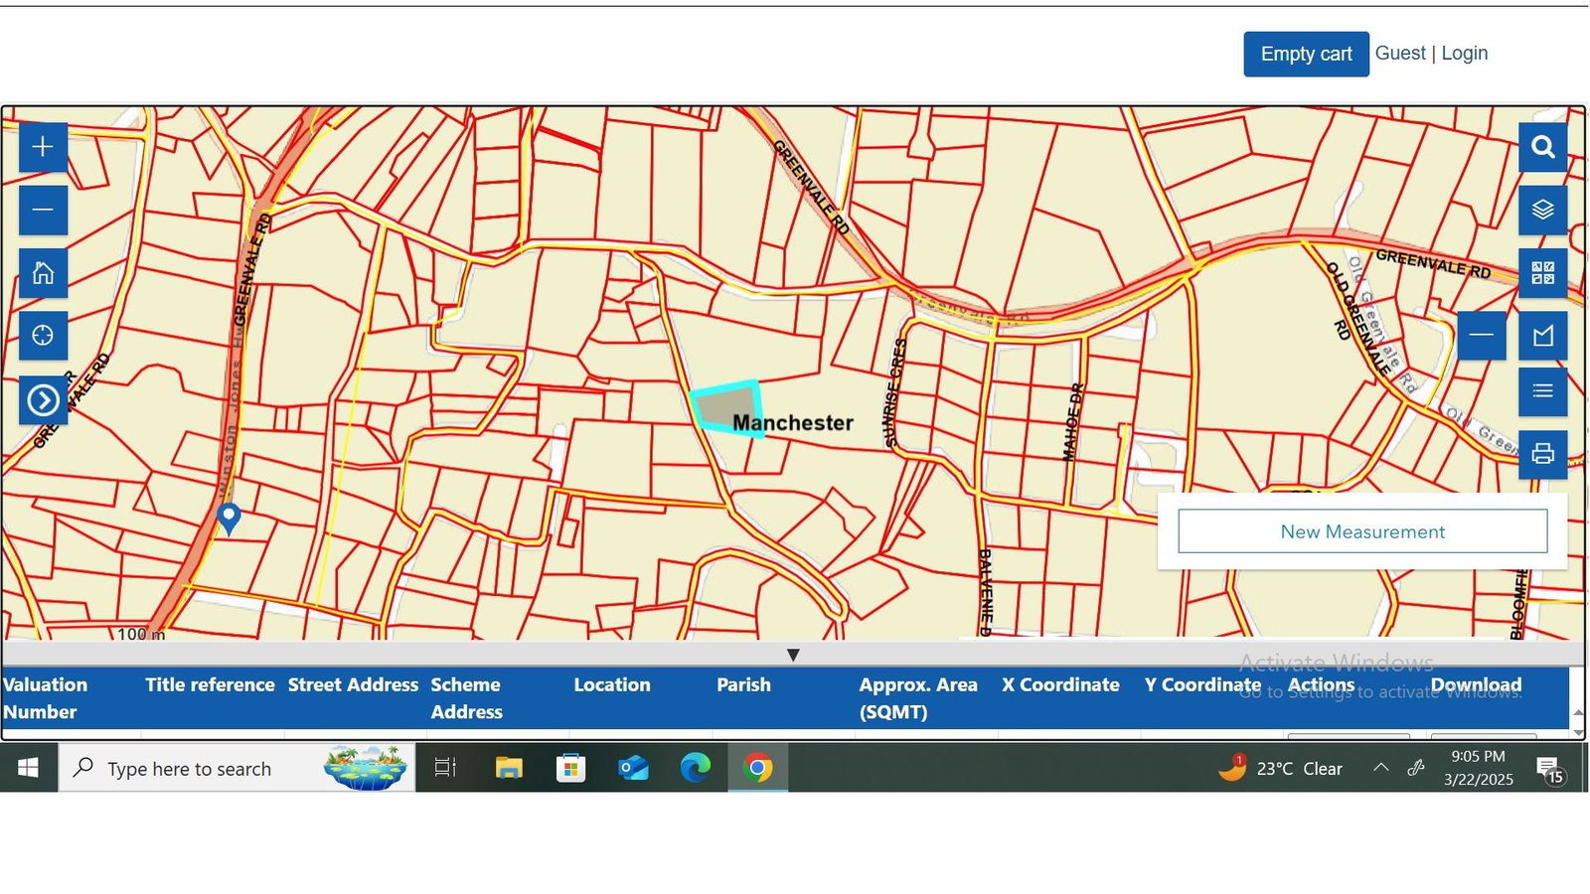
Task: Click the Empty cart button
Action: tap(1306, 54)
